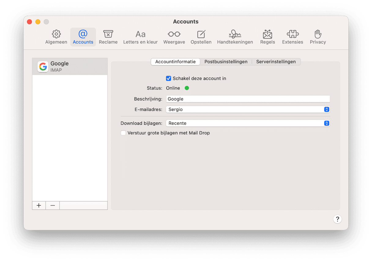The image size is (372, 261).
Task: Select the Reclame junk mail icon
Action: (x=108, y=37)
